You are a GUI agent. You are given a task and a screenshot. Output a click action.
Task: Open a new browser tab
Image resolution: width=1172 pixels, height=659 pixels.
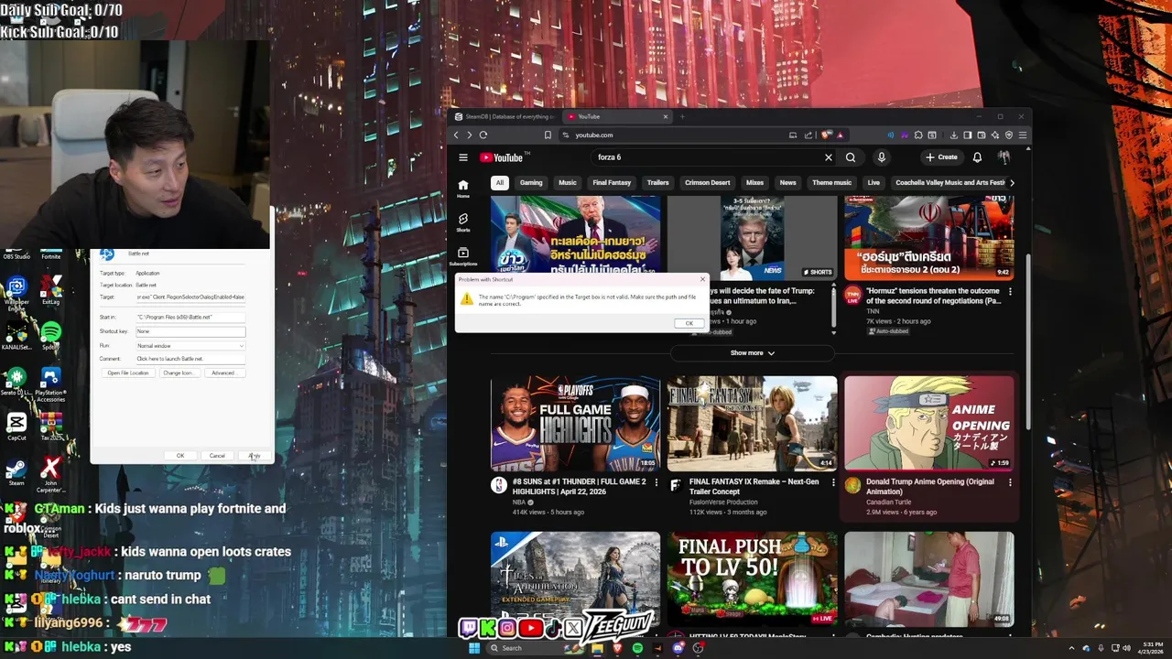coord(682,116)
